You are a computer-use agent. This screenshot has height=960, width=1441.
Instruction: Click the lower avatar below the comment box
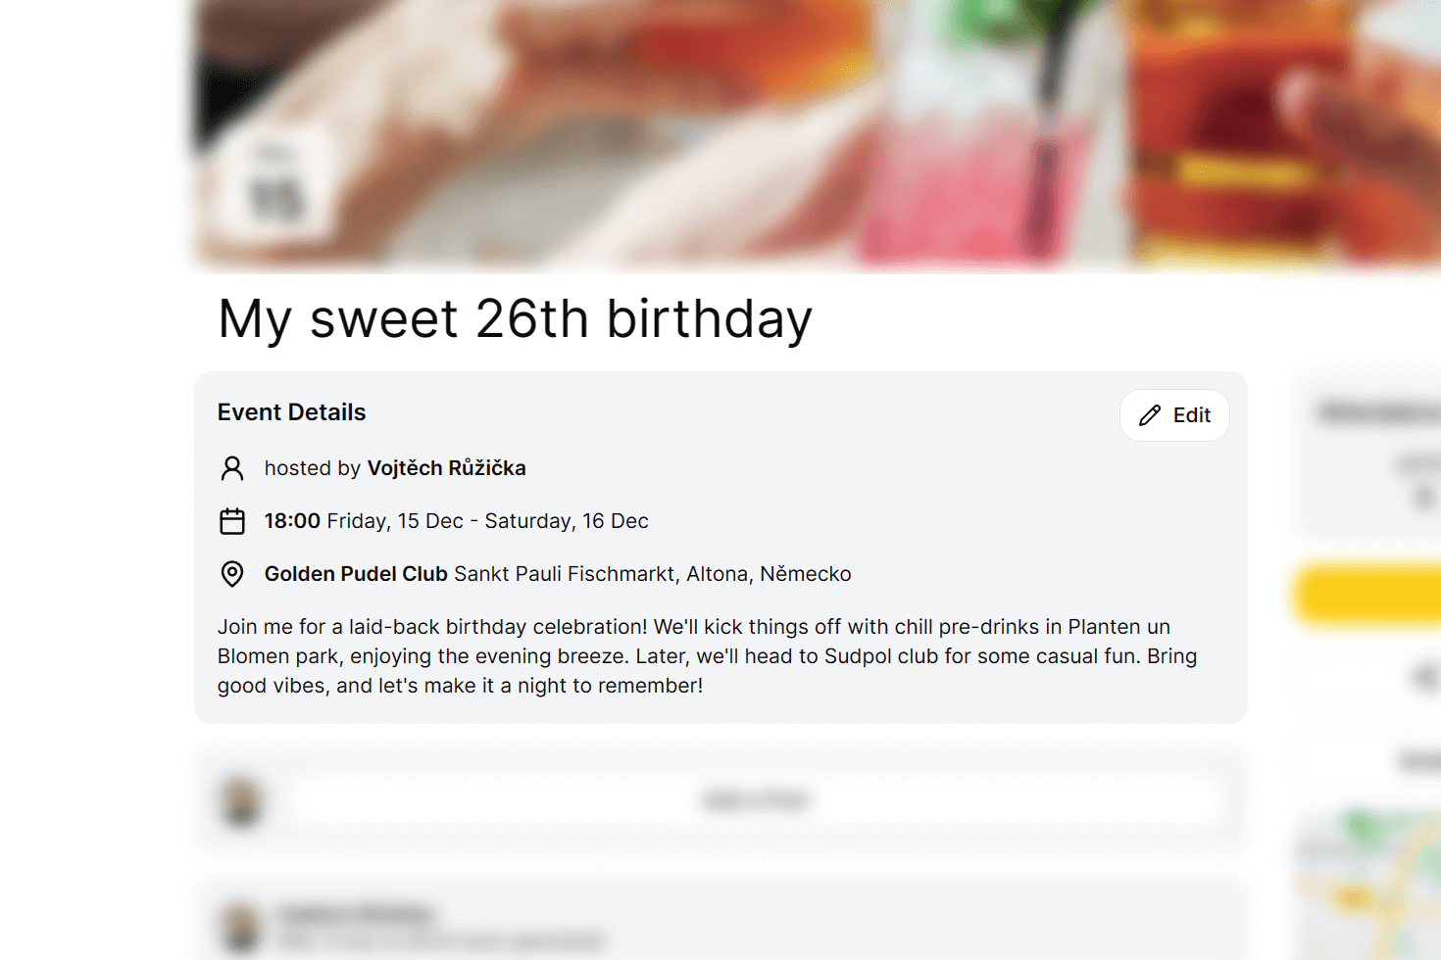pos(240,926)
